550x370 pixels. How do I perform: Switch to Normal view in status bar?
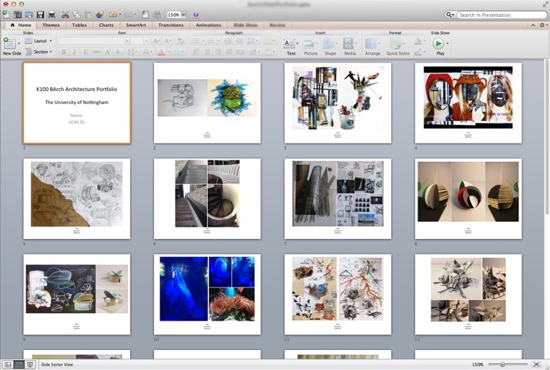tap(8, 365)
